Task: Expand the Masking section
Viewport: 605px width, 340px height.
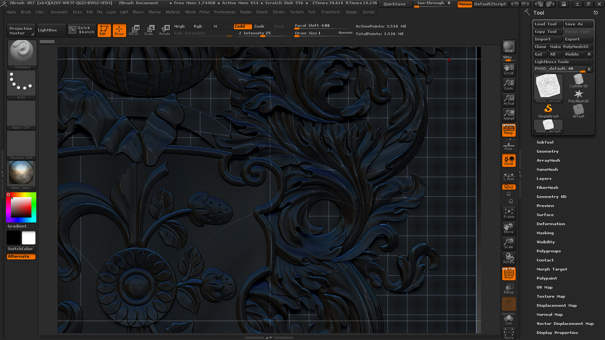Action: (545, 233)
